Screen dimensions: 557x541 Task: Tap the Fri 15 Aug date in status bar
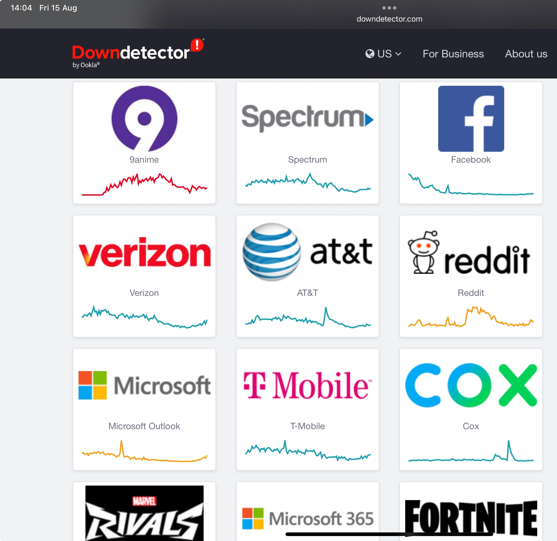point(58,8)
